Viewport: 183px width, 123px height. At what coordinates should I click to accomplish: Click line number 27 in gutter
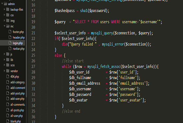coord(33,66)
